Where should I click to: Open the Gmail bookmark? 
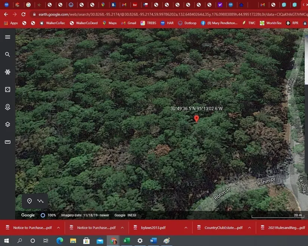(128, 23)
